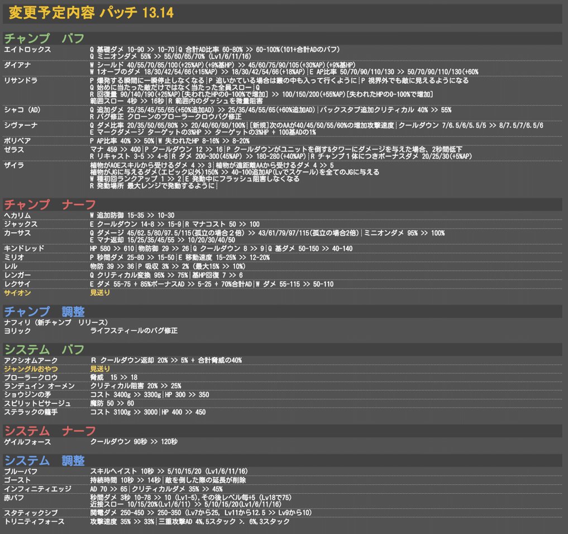Select the システム 調整 section heading
The width and height of the screenshot is (568, 534).
point(44,460)
